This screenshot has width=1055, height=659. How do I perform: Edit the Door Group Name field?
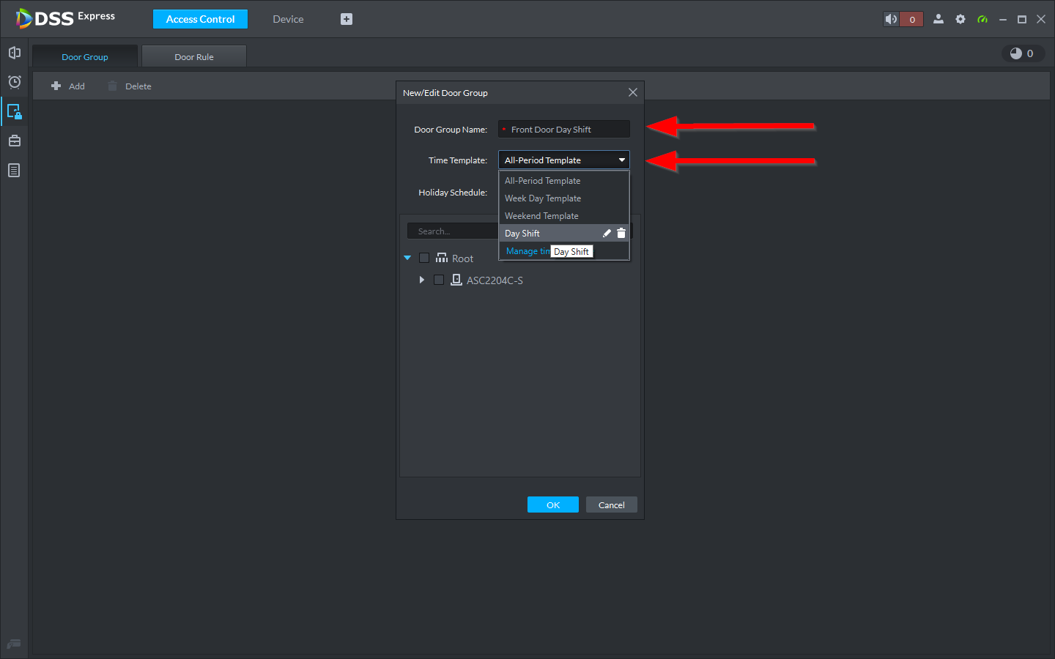pos(564,130)
